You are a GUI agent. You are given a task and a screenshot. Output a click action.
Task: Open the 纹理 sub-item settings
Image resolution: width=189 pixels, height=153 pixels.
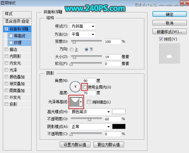point(17,43)
